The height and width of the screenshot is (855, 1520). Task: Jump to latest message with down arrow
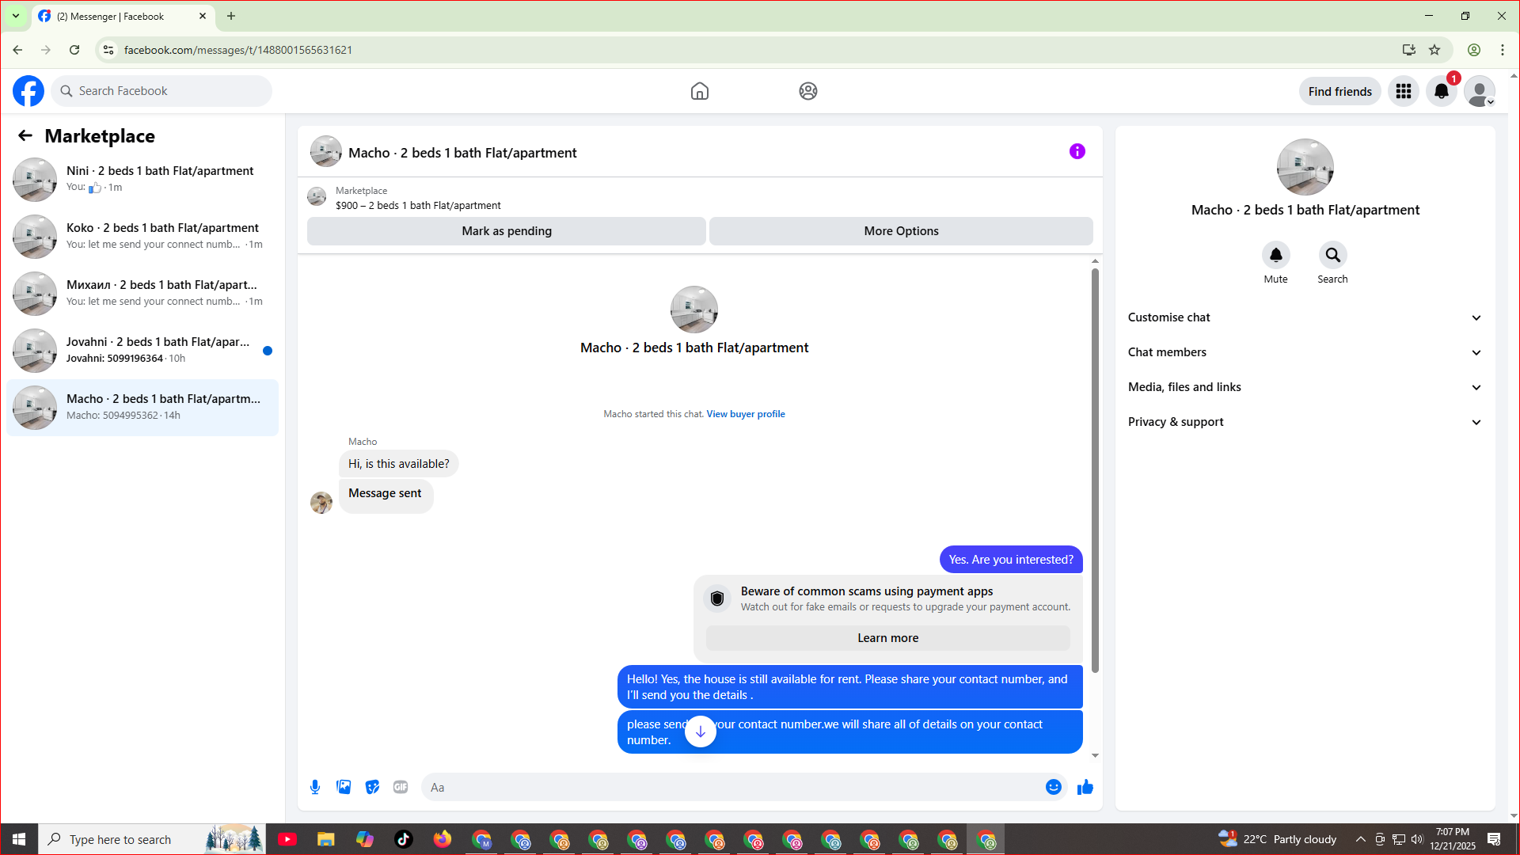[701, 731]
